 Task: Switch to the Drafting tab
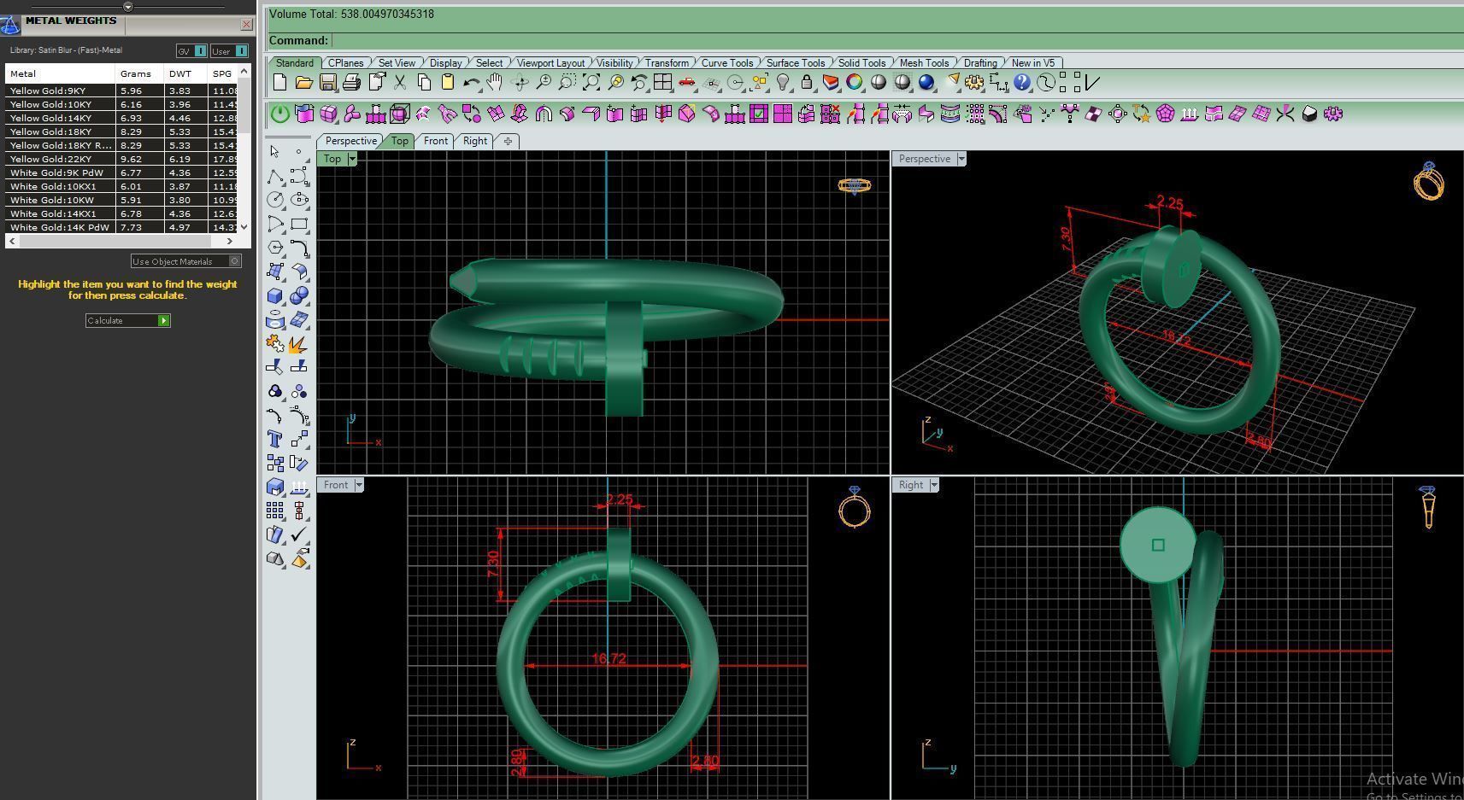point(980,63)
